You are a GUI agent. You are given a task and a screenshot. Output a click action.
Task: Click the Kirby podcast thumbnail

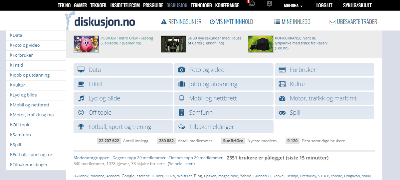coord(86,44)
